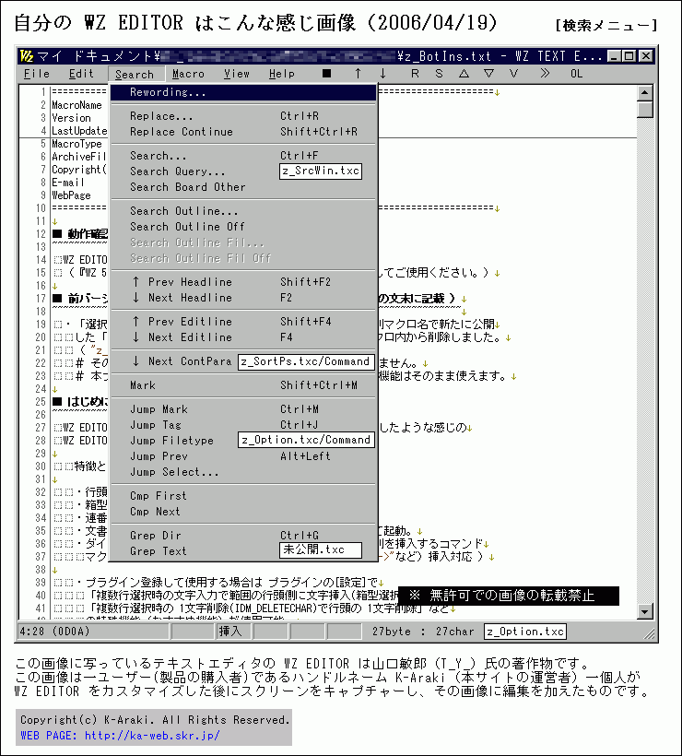Select Next Editline entry
This screenshot has width=682, height=756.
pos(243,337)
